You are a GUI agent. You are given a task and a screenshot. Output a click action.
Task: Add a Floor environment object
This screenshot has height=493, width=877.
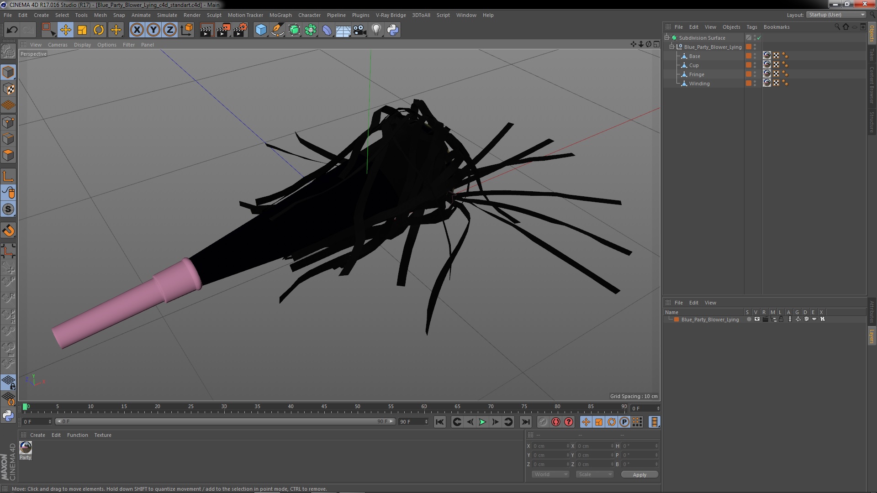[x=343, y=30]
